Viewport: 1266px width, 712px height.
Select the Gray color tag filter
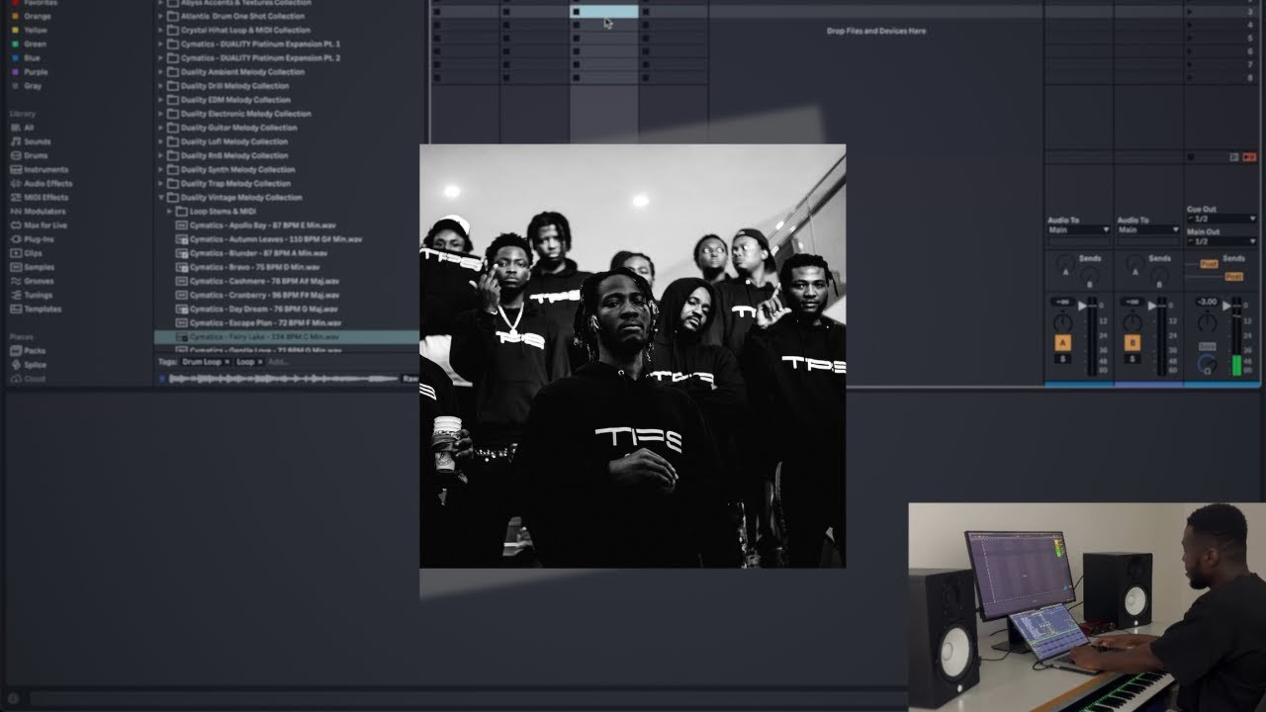[x=27, y=85]
